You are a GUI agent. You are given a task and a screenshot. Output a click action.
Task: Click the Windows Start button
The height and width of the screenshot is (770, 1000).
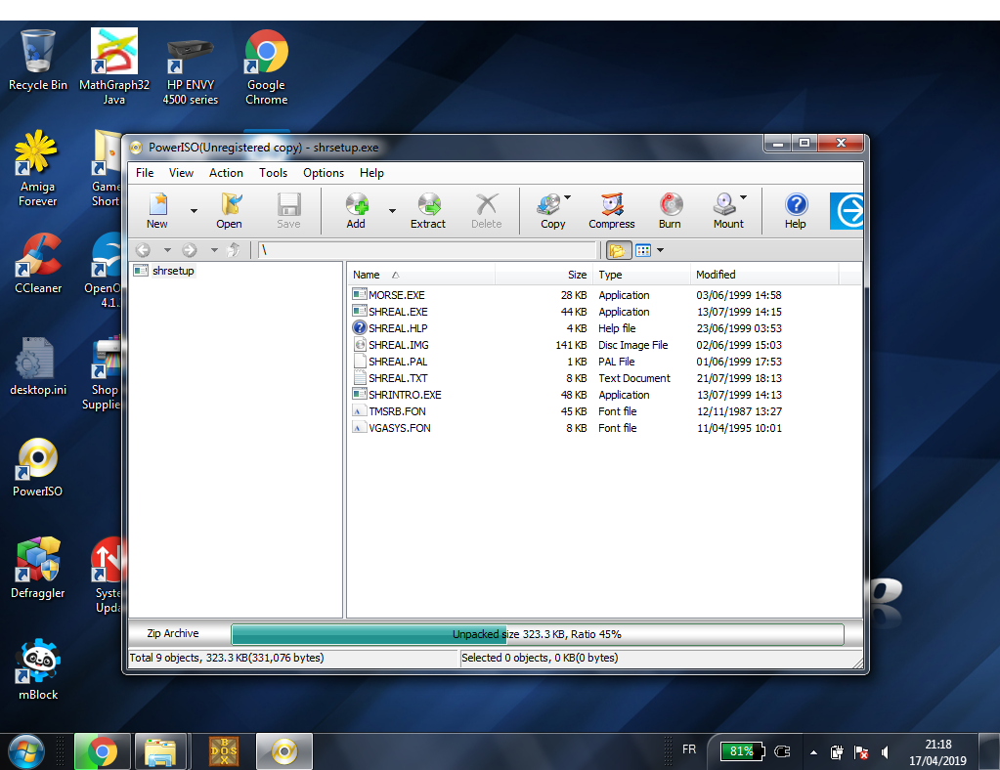(26, 752)
